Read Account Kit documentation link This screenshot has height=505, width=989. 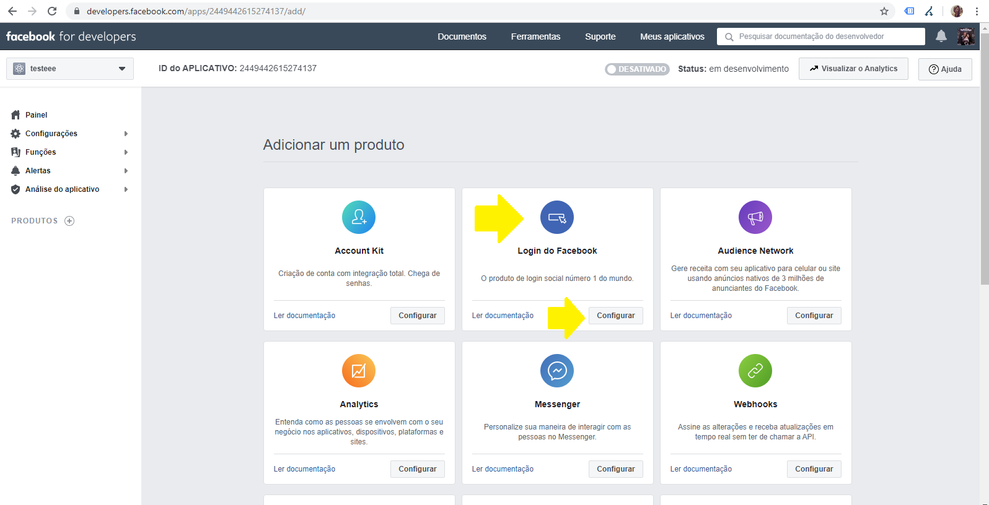[304, 316]
